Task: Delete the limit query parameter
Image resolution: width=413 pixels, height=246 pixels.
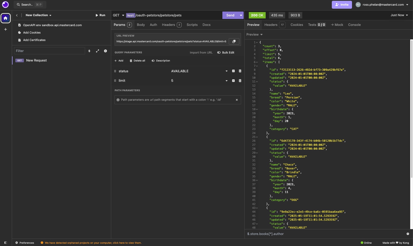Action: 240,81
